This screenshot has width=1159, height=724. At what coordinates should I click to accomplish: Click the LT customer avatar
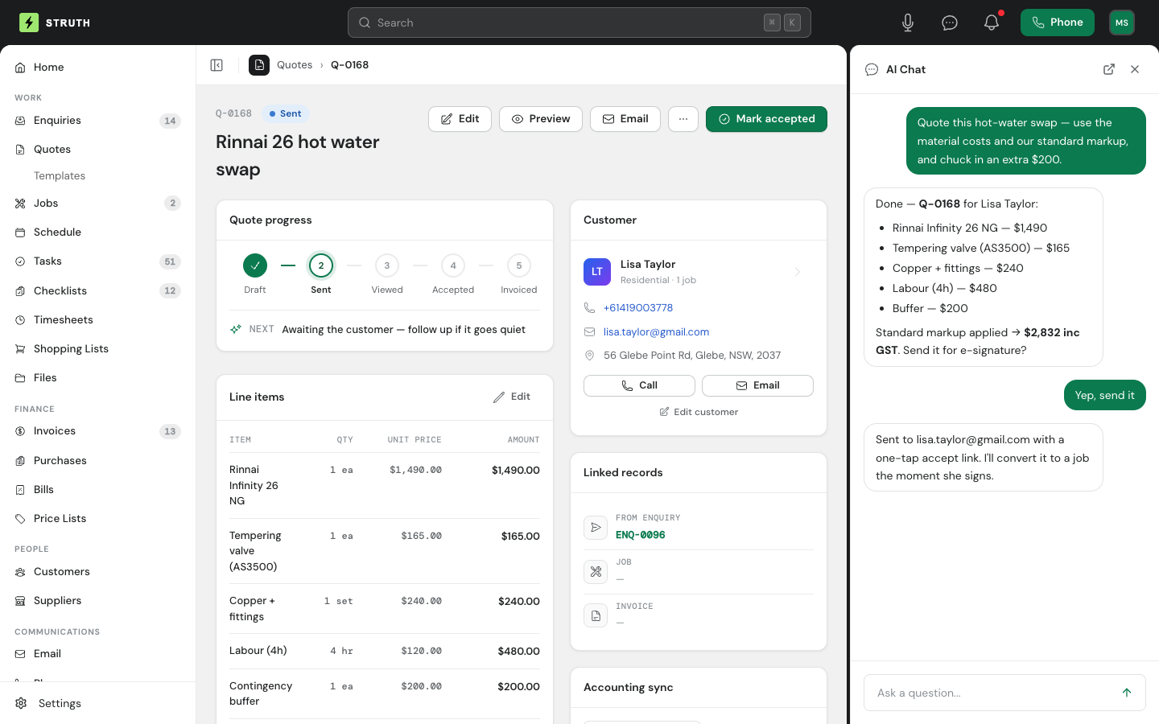point(597,272)
